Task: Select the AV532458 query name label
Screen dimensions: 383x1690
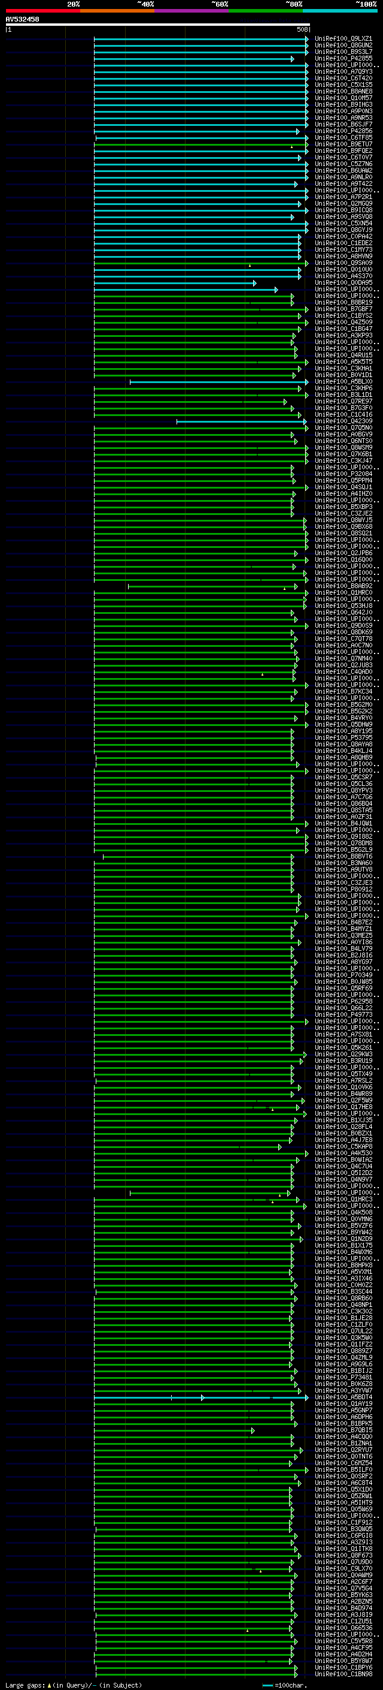Action: [22, 19]
